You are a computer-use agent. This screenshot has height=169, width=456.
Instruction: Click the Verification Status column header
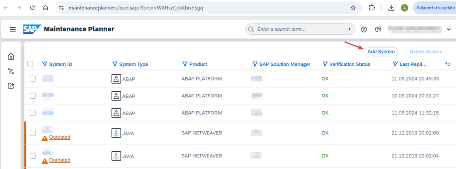pos(350,64)
